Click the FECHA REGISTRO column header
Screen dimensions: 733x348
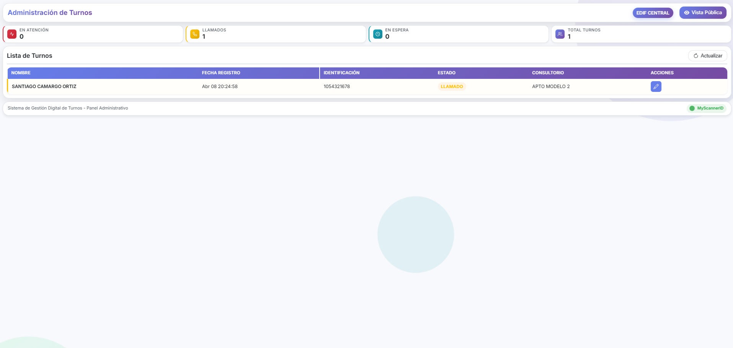(221, 73)
